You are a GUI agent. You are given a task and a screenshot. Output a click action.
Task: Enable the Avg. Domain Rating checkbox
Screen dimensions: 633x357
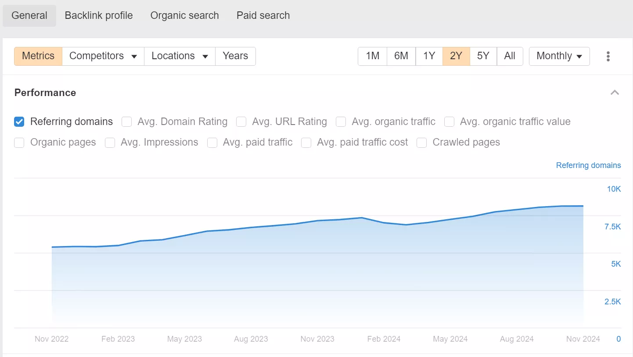click(127, 121)
